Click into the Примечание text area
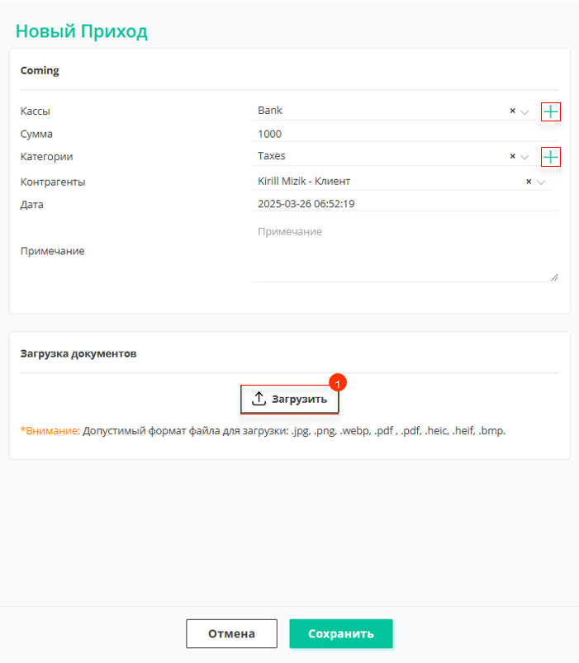 pyautogui.click(x=406, y=253)
